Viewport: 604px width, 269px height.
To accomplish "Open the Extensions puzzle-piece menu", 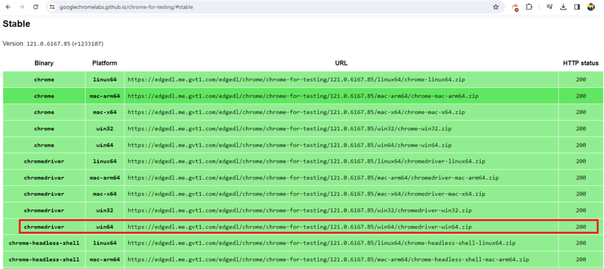I will [529, 7].
